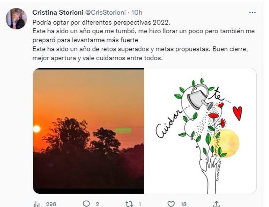Open the Cuidarte illustration image

[200, 131]
